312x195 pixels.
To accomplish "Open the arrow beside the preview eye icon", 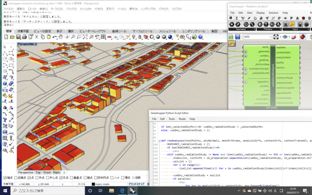I will tap(289, 37).
